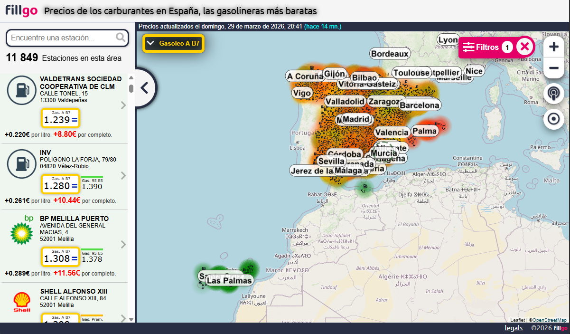
Task: Click the search magnifier icon
Action: [121, 37]
